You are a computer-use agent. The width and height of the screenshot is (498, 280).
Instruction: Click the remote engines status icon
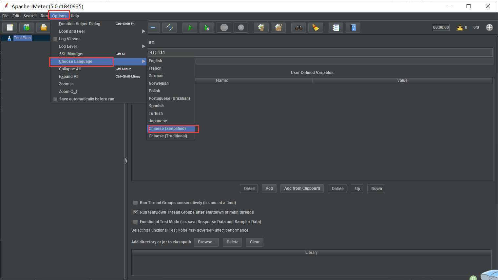click(x=489, y=27)
